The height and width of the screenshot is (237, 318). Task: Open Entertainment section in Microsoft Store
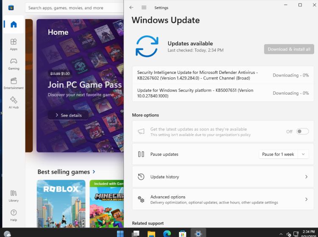[14, 83]
